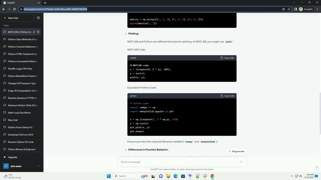Click john peter profile avatar
The width and height of the screenshot is (321, 180).
[6, 166]
